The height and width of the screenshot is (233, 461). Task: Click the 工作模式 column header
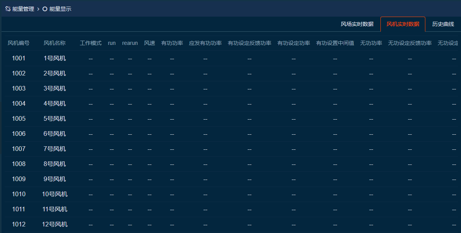[x=91, y=43]
